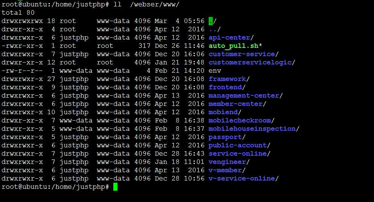
Task: Click the vengineer directory name
Action: (x=227, y=162)
